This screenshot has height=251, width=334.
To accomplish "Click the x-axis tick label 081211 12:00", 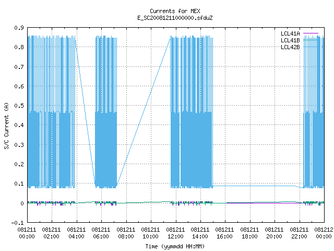I will coord(175,233).
